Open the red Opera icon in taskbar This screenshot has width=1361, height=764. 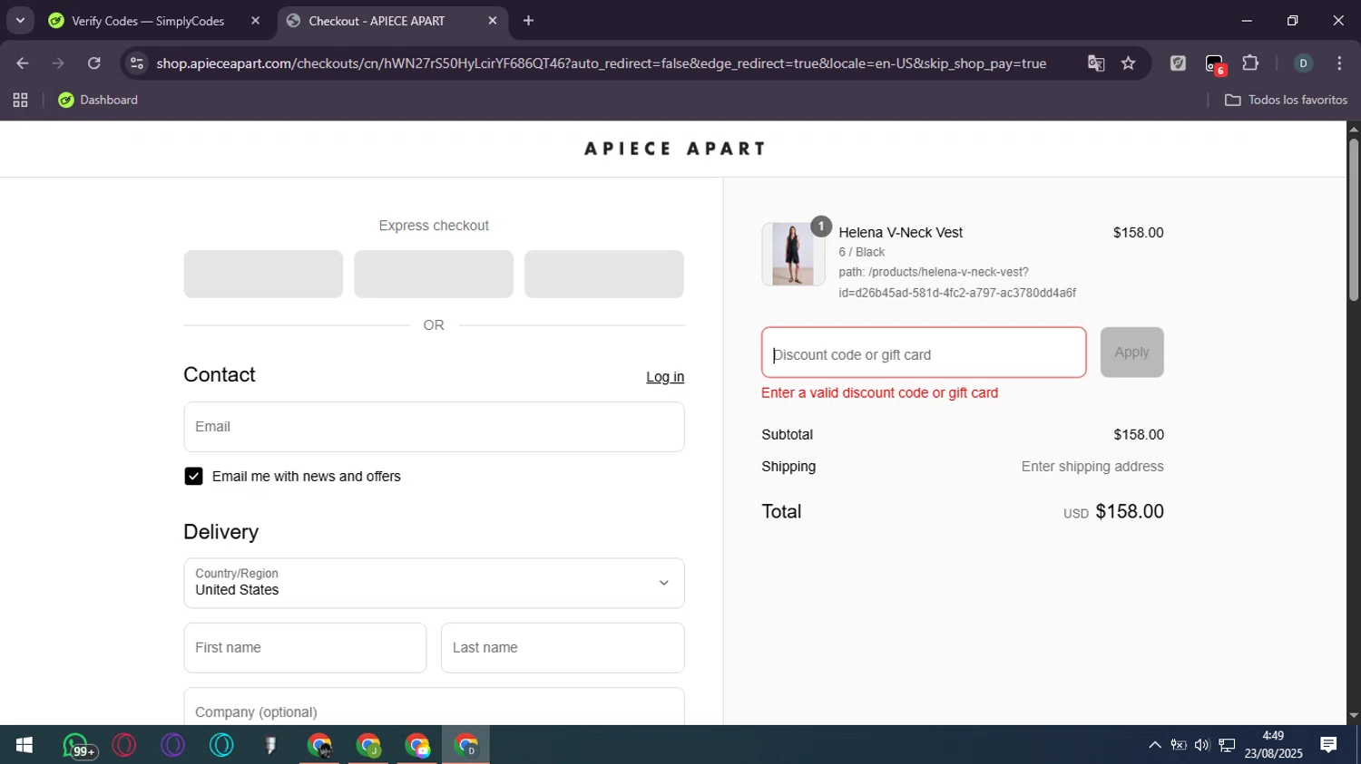(124, 745)
